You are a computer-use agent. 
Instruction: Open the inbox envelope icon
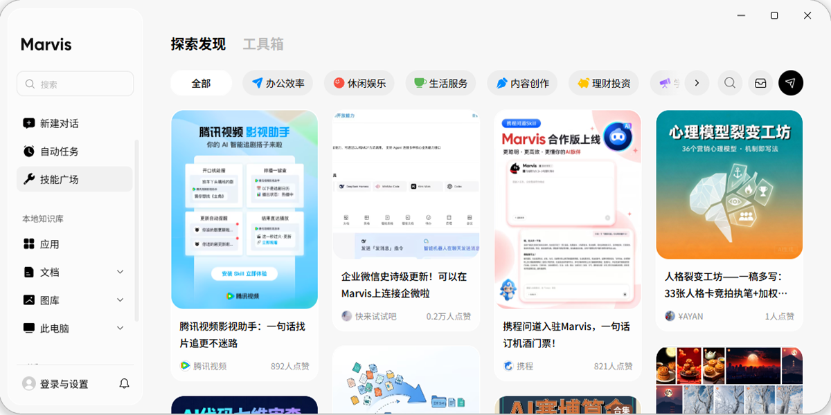760,83
